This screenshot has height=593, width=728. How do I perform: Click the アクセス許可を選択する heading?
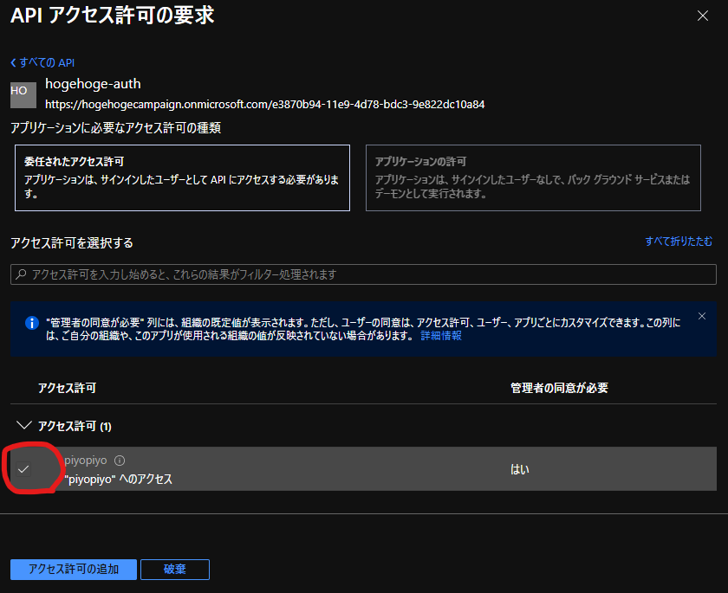tap(72, 243)
